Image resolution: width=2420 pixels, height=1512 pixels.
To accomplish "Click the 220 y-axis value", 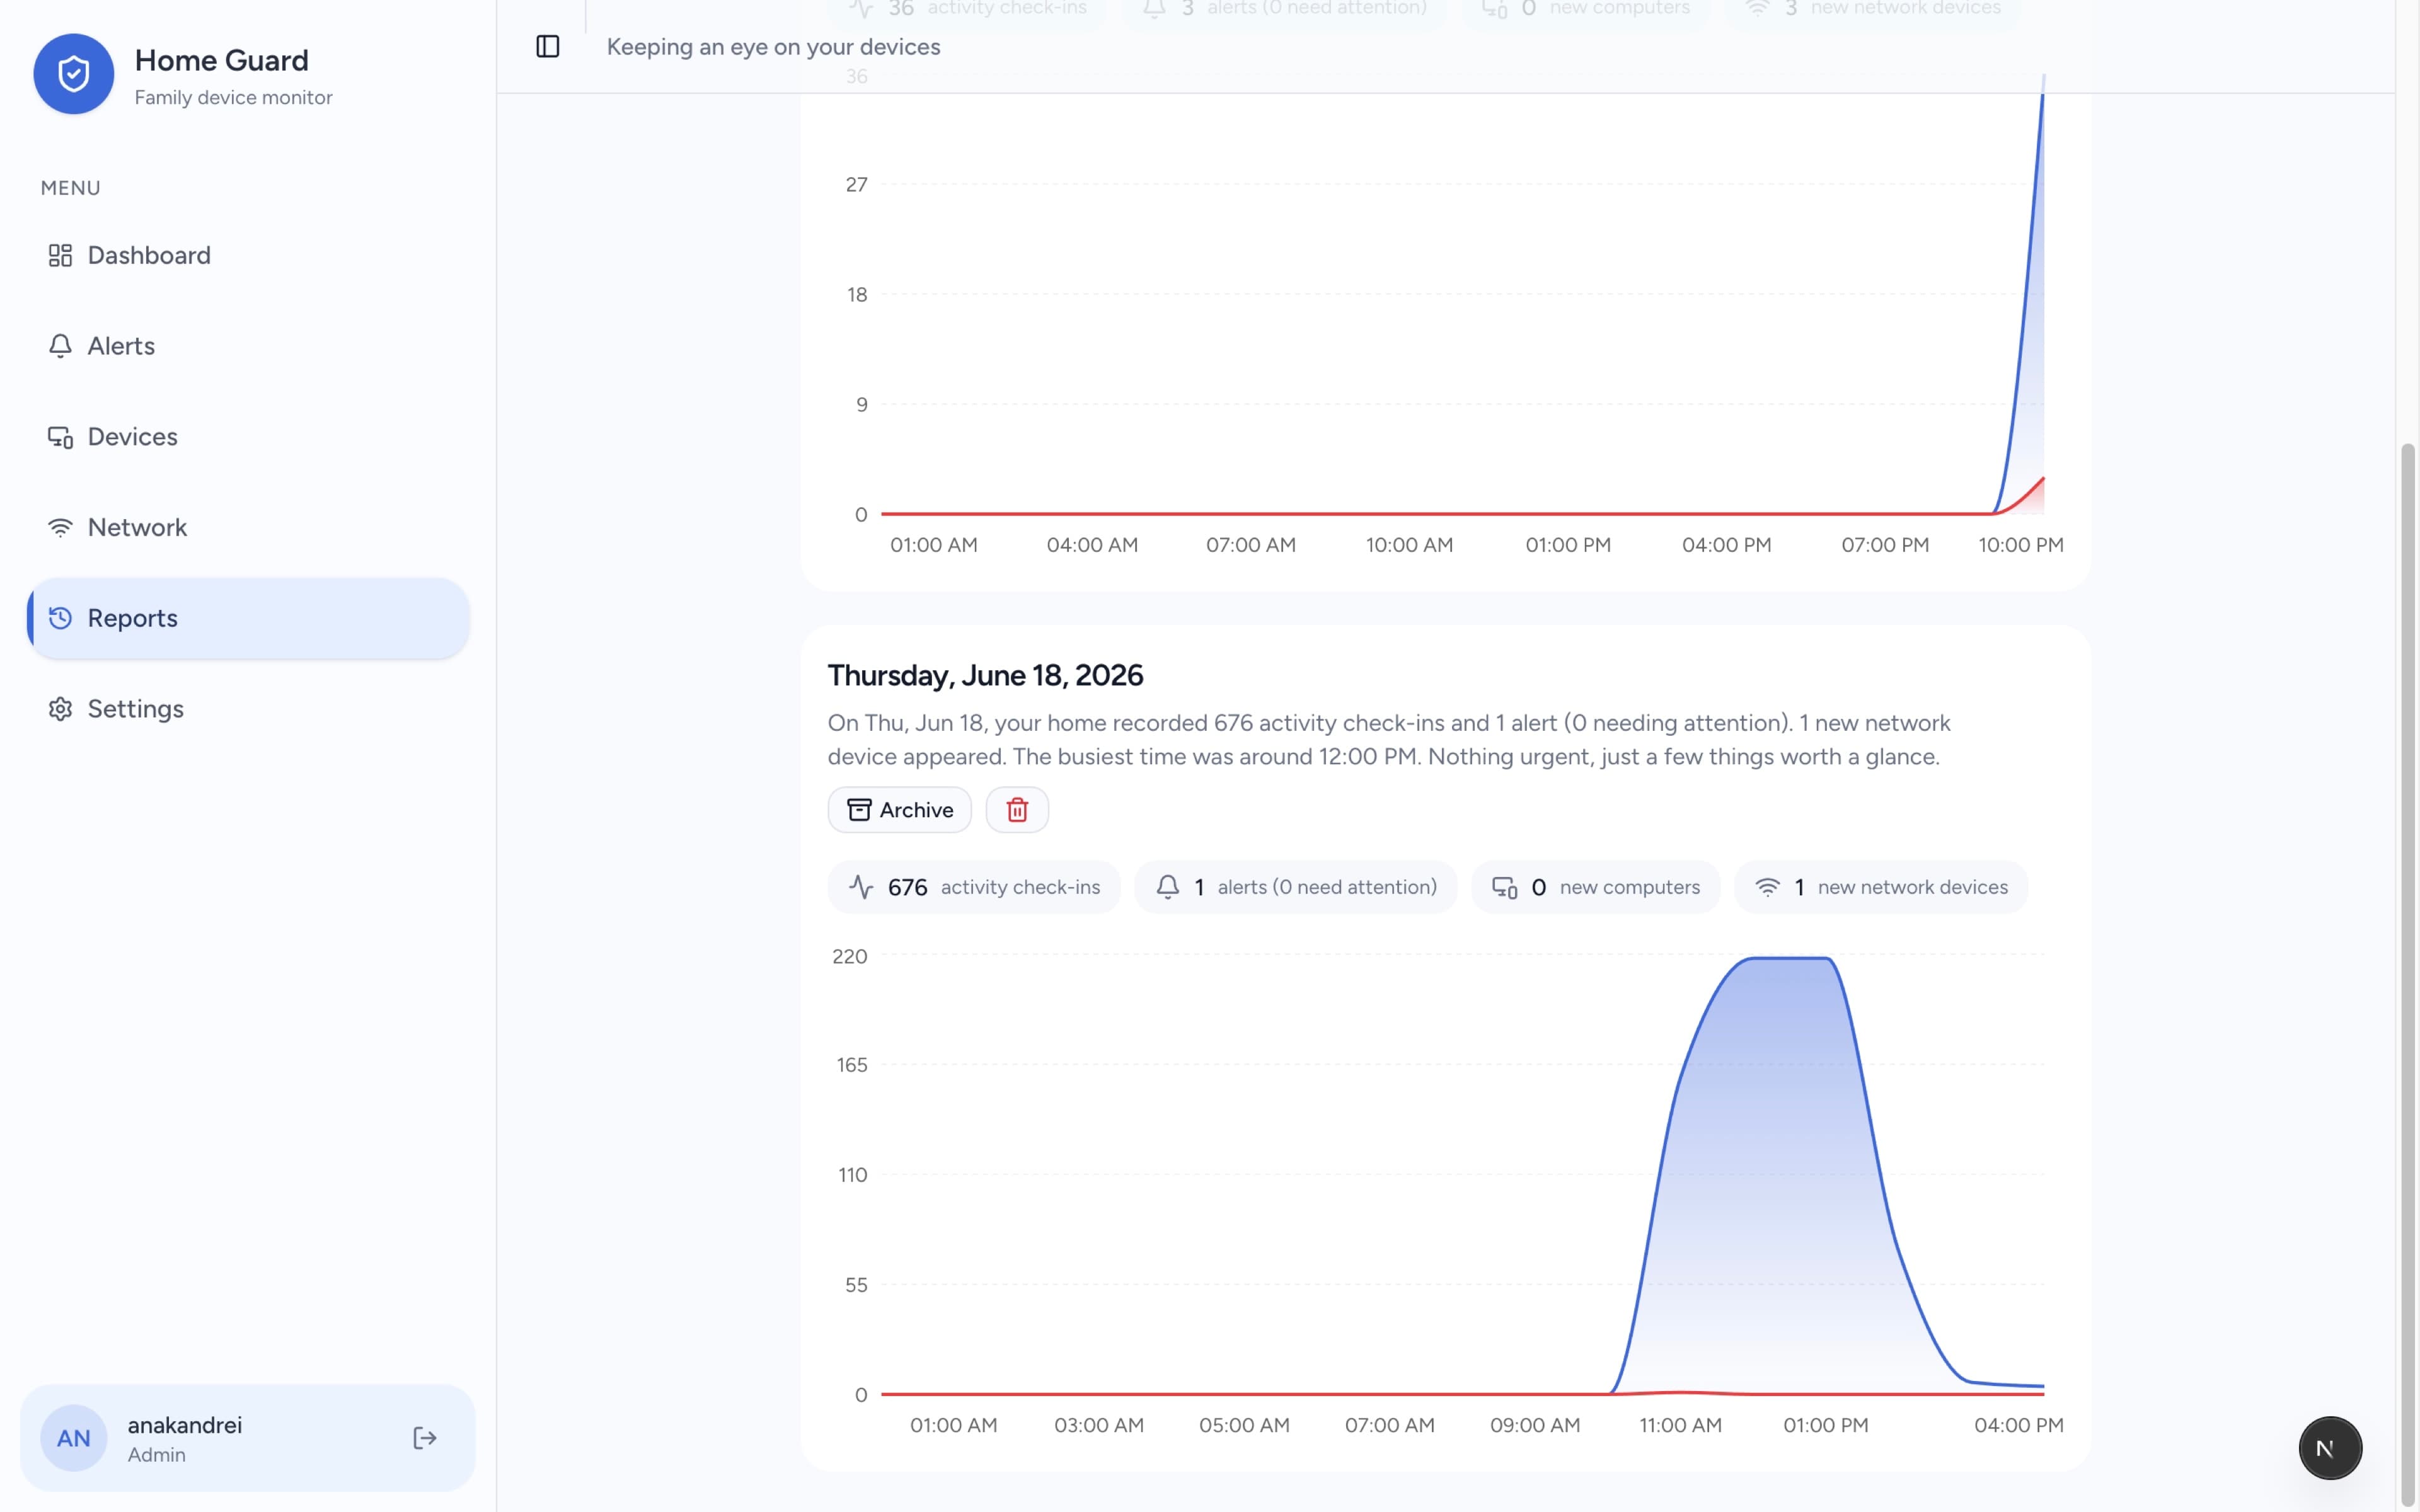I will [850, 957].
